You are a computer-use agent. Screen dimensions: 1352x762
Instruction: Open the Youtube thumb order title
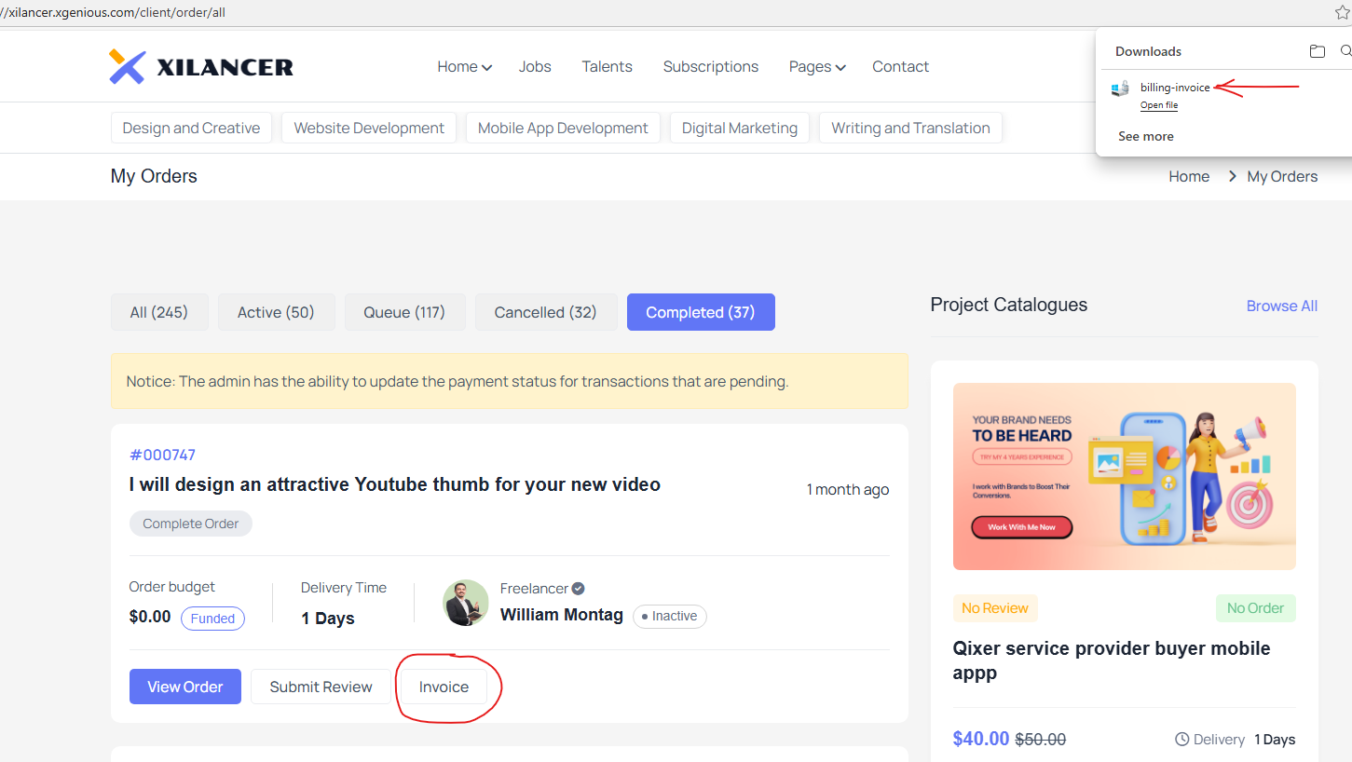pyautogui.click(x=395, y=484)
